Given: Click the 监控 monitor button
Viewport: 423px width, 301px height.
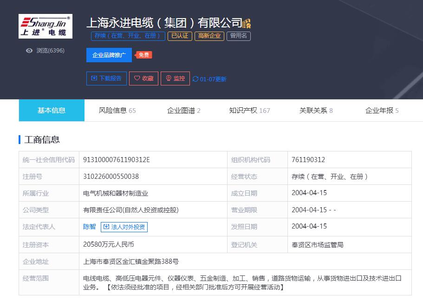Looking at the screenshot, I should click(175, 79).
